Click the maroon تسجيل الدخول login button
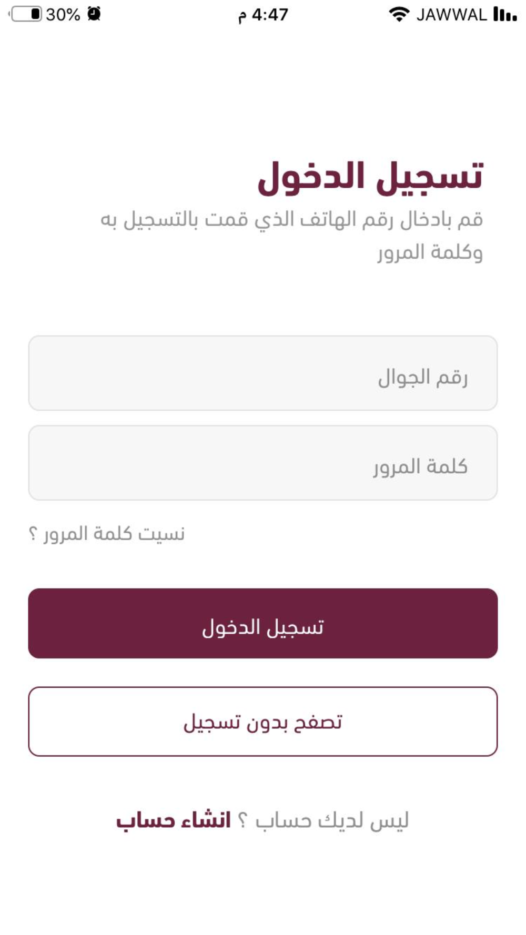The width and height of the screenshot is (526, 935). (263, 623)
